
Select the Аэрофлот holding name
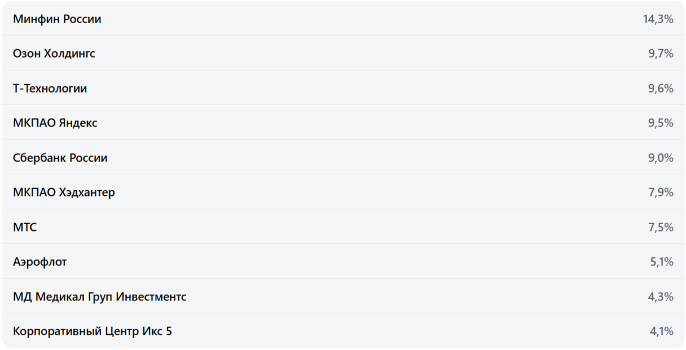click(40, 262)
